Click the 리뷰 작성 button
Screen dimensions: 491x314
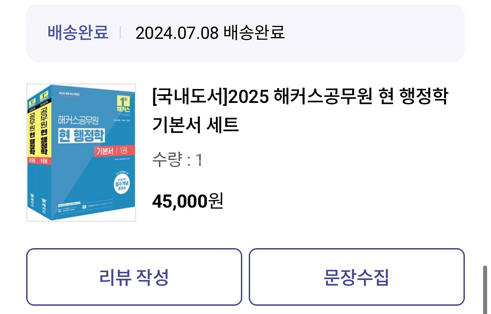click(134, 277)
